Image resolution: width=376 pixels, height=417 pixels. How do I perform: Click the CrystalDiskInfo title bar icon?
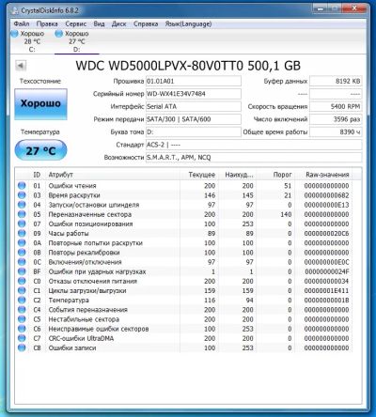pyautogui.click(x=14, y=10)
